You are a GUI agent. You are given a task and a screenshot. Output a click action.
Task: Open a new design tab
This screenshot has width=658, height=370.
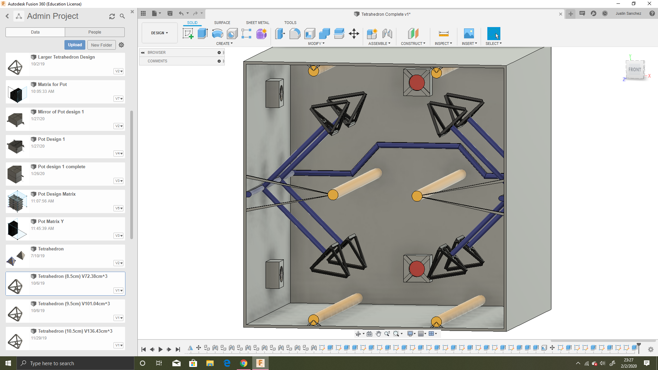point(571,14)
